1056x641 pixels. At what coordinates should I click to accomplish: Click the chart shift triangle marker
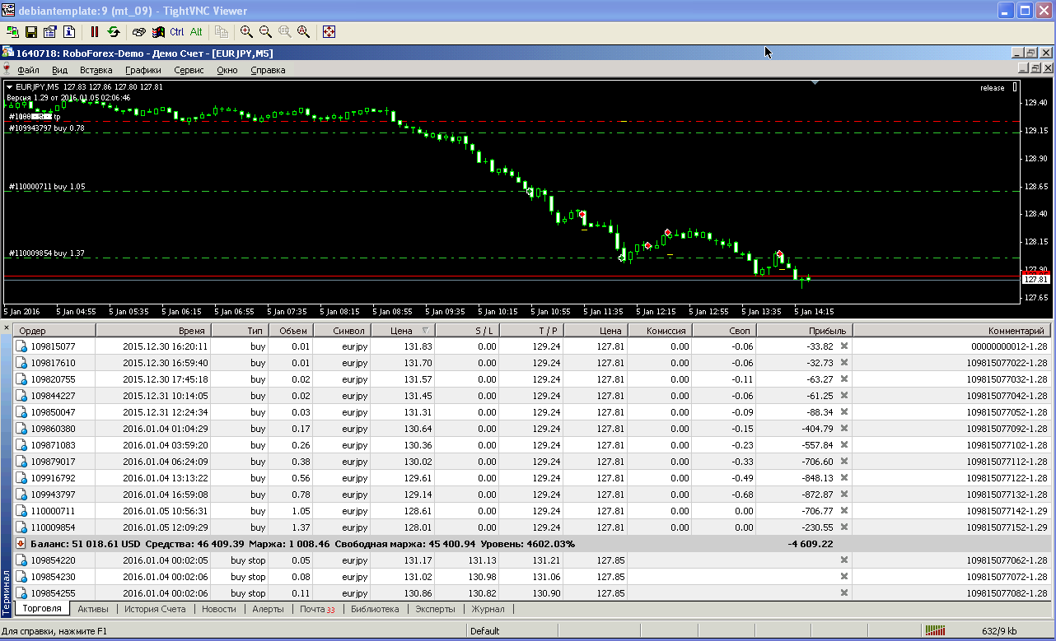click(x=815, y=82)
